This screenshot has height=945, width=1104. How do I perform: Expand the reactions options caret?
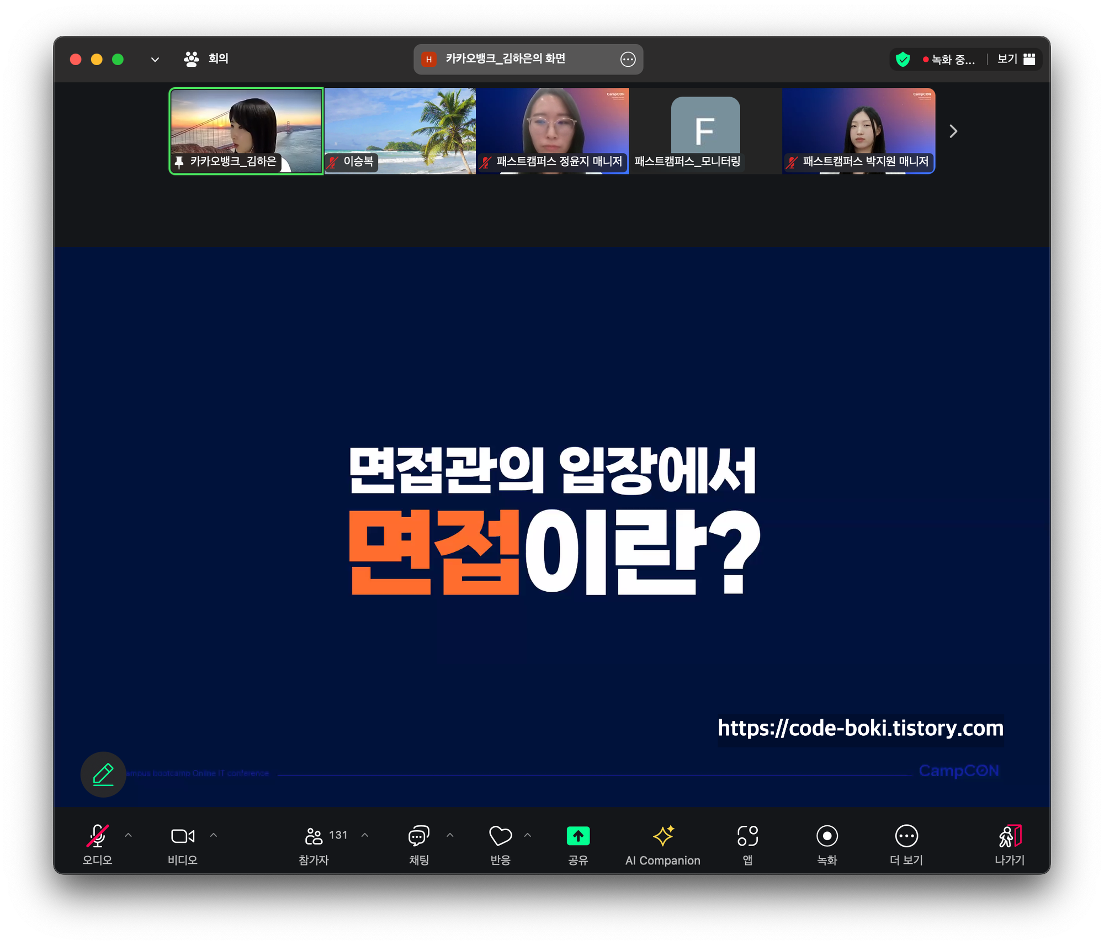[528, 835]
